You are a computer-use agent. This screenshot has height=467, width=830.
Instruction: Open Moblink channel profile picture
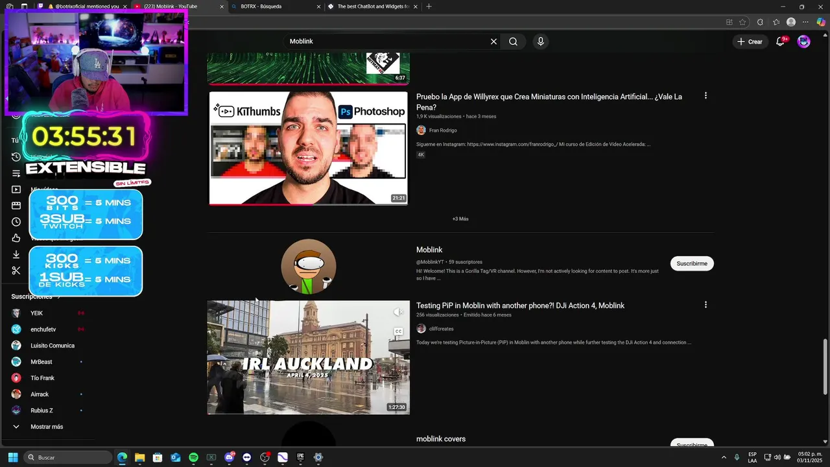pyautogui.click(x=309, y=267)
